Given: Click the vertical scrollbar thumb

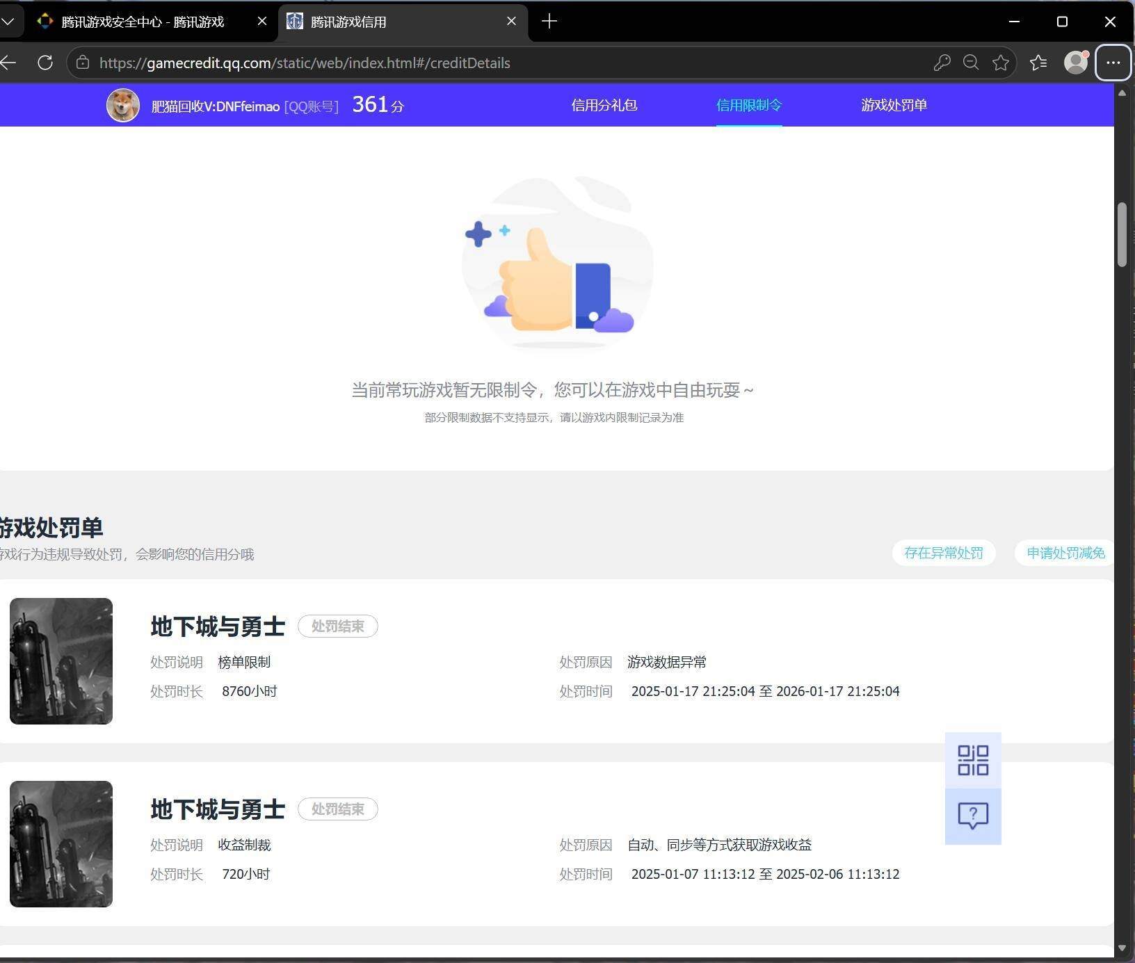Looking at the screenshot, I should [x=1122, y=234].
